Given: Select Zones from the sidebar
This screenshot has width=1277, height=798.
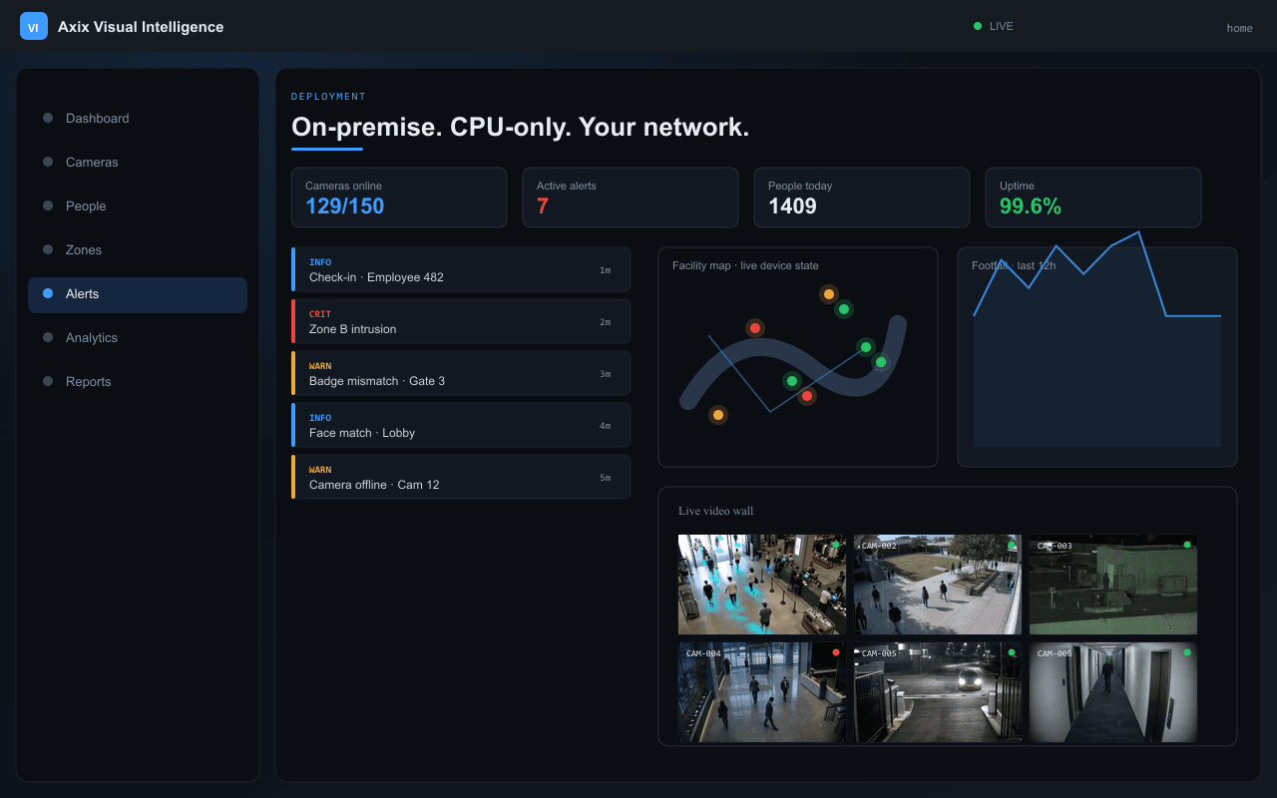Looking at the screenshot, I should tap(138, 249).
